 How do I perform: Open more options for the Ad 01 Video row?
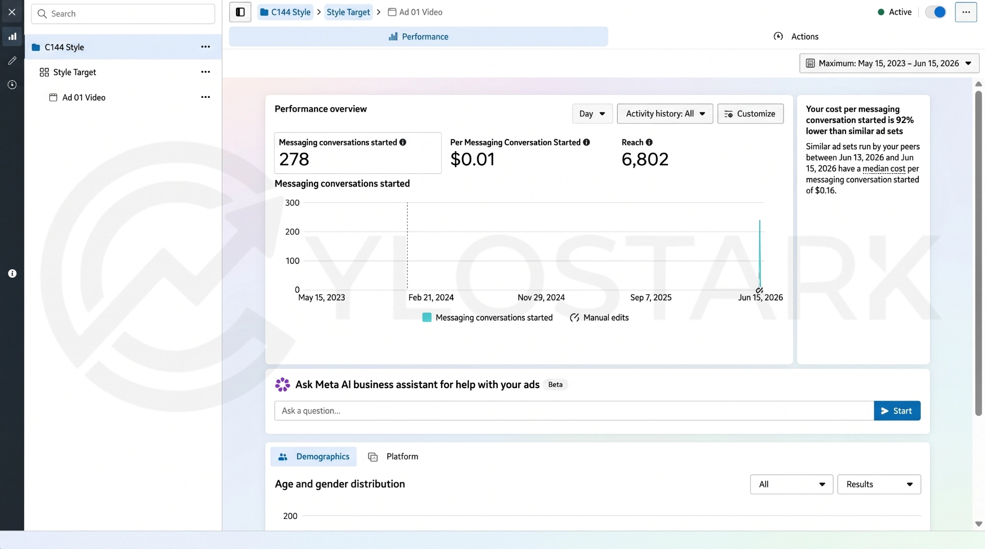(205, 97)
